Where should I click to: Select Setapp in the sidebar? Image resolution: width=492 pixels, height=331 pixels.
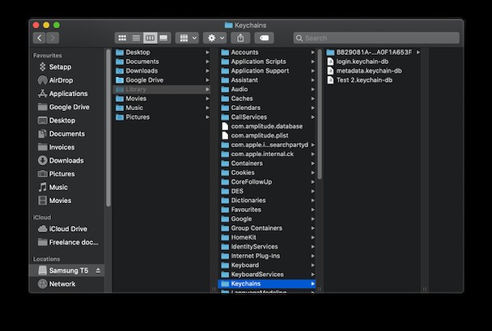(60, 67)
